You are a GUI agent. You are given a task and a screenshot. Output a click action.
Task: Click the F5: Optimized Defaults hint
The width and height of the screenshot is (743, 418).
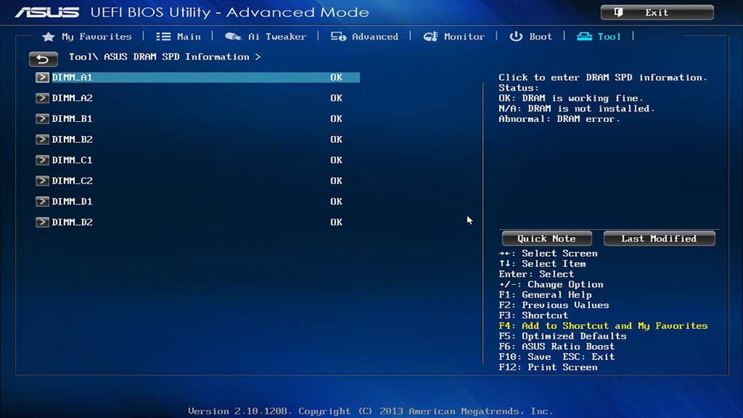pos(562,336)
